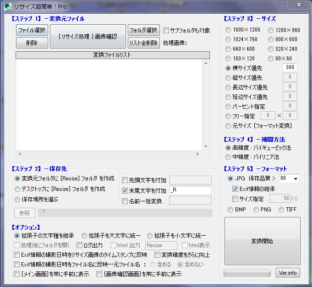This screenshot has height=287, width=312.
Task: Select 拡張子の文字種を継承 option
Action: 17,236
